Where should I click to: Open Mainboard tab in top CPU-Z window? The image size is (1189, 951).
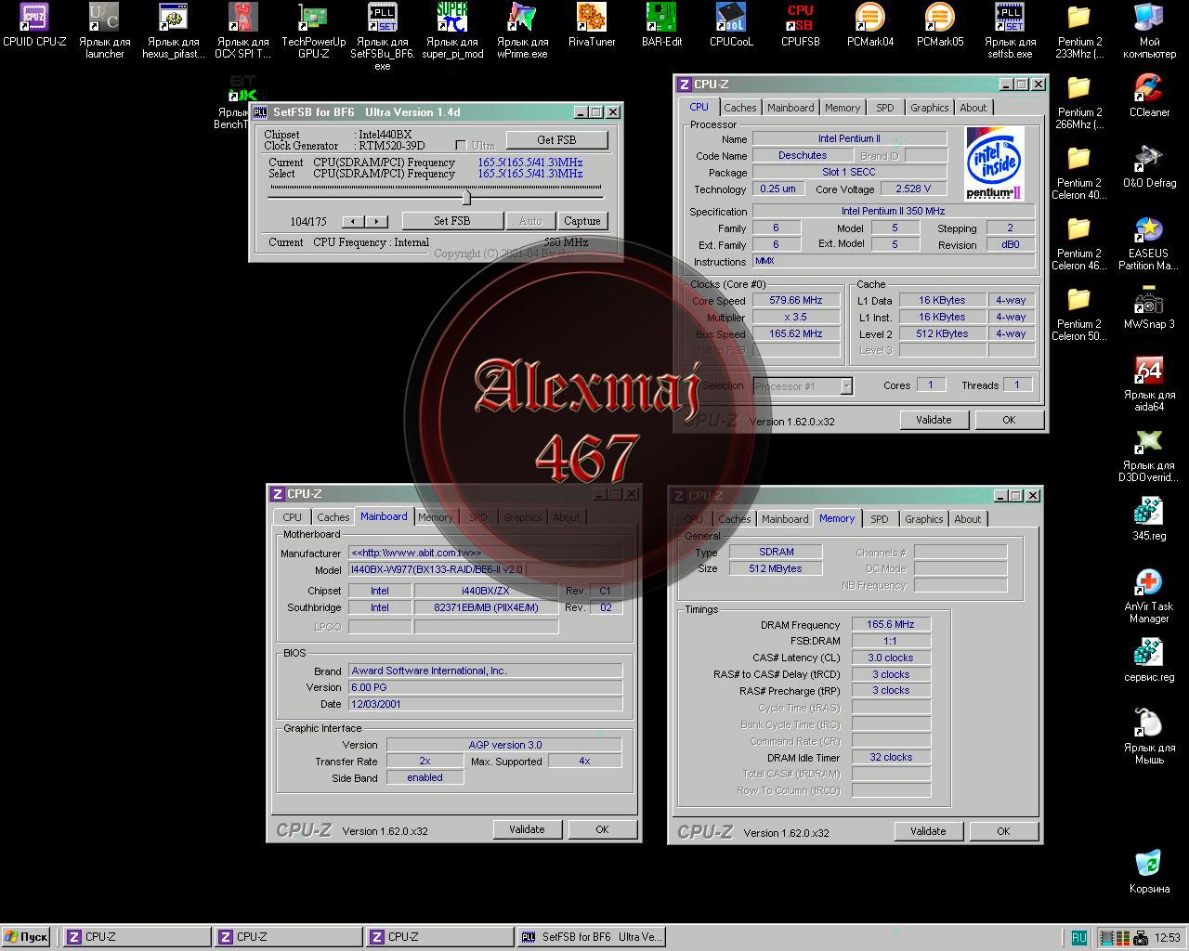[790, 108]
